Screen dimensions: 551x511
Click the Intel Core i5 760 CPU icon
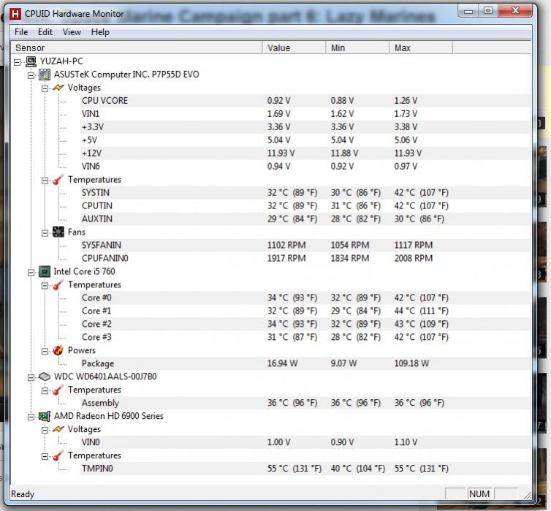coord(45,272)
